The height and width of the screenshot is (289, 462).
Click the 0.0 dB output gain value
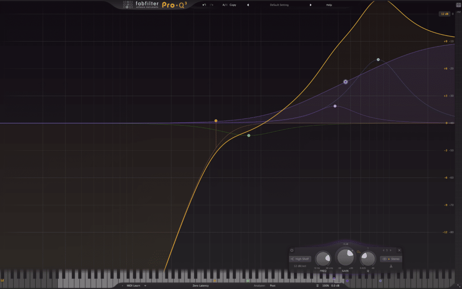pyautogui.click(x=335, y=285)
